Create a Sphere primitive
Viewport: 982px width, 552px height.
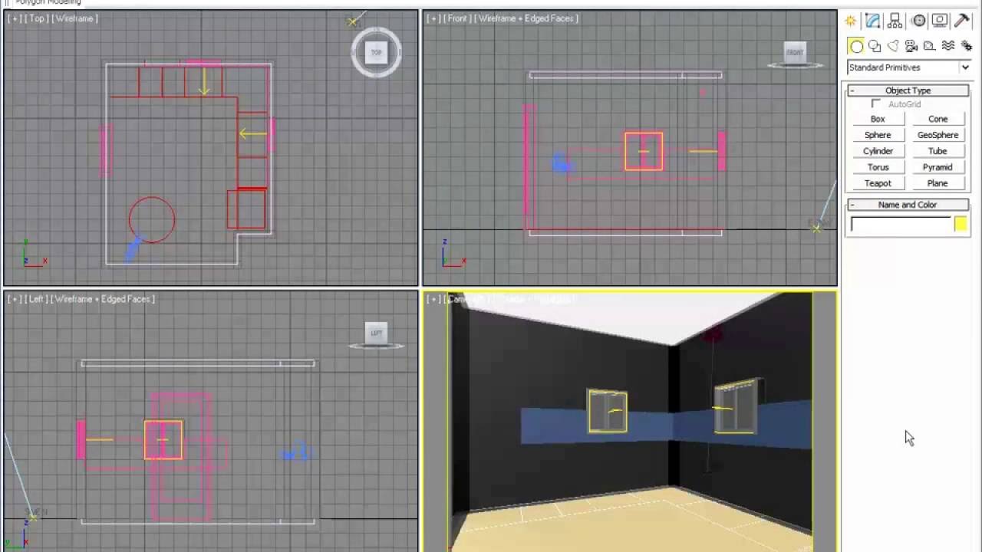click(878, 135)
